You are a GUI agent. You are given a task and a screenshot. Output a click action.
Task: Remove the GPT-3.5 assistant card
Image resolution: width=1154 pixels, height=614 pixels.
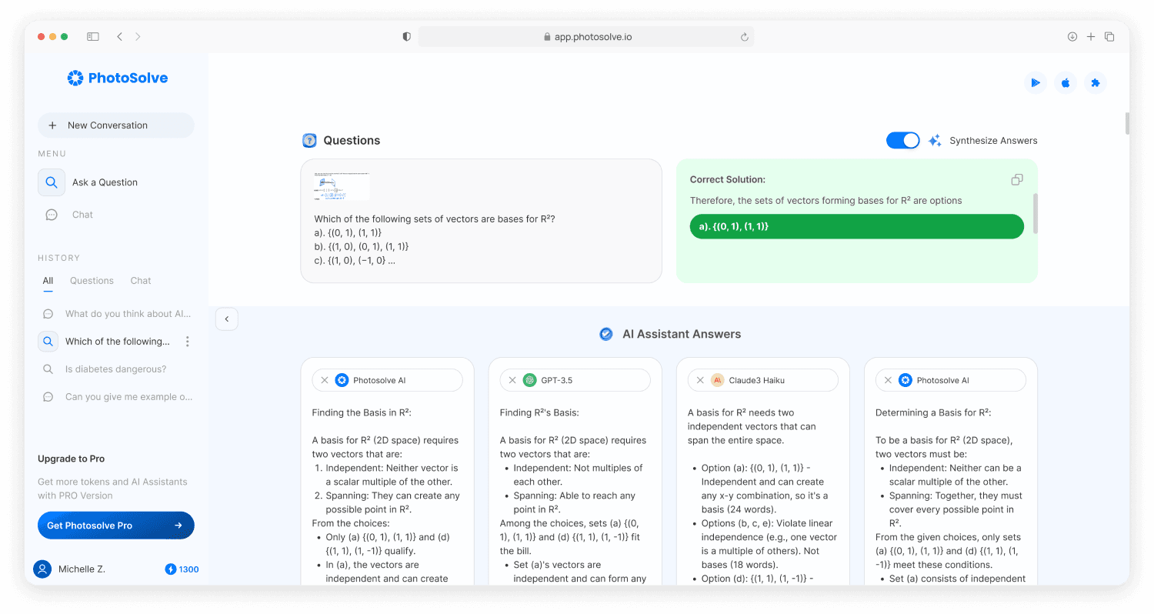512,380
